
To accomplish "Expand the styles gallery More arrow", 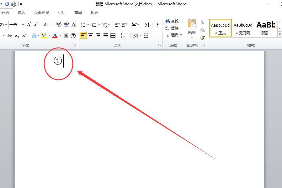I will pos(279,34).
